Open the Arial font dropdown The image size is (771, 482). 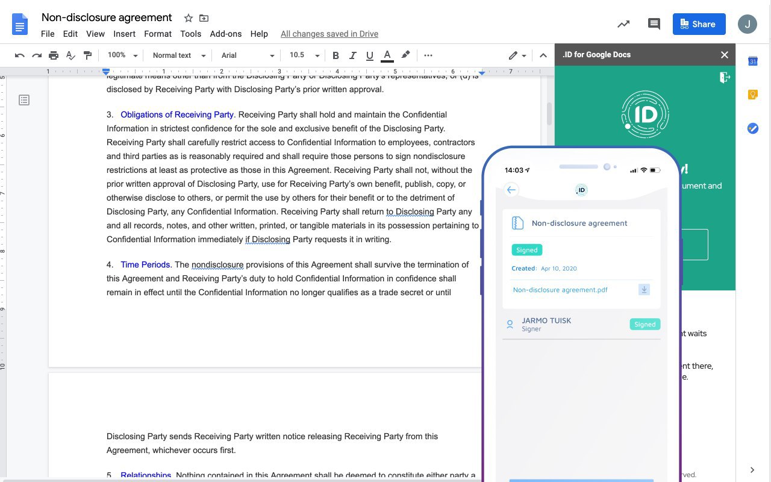tap(248, 55)
